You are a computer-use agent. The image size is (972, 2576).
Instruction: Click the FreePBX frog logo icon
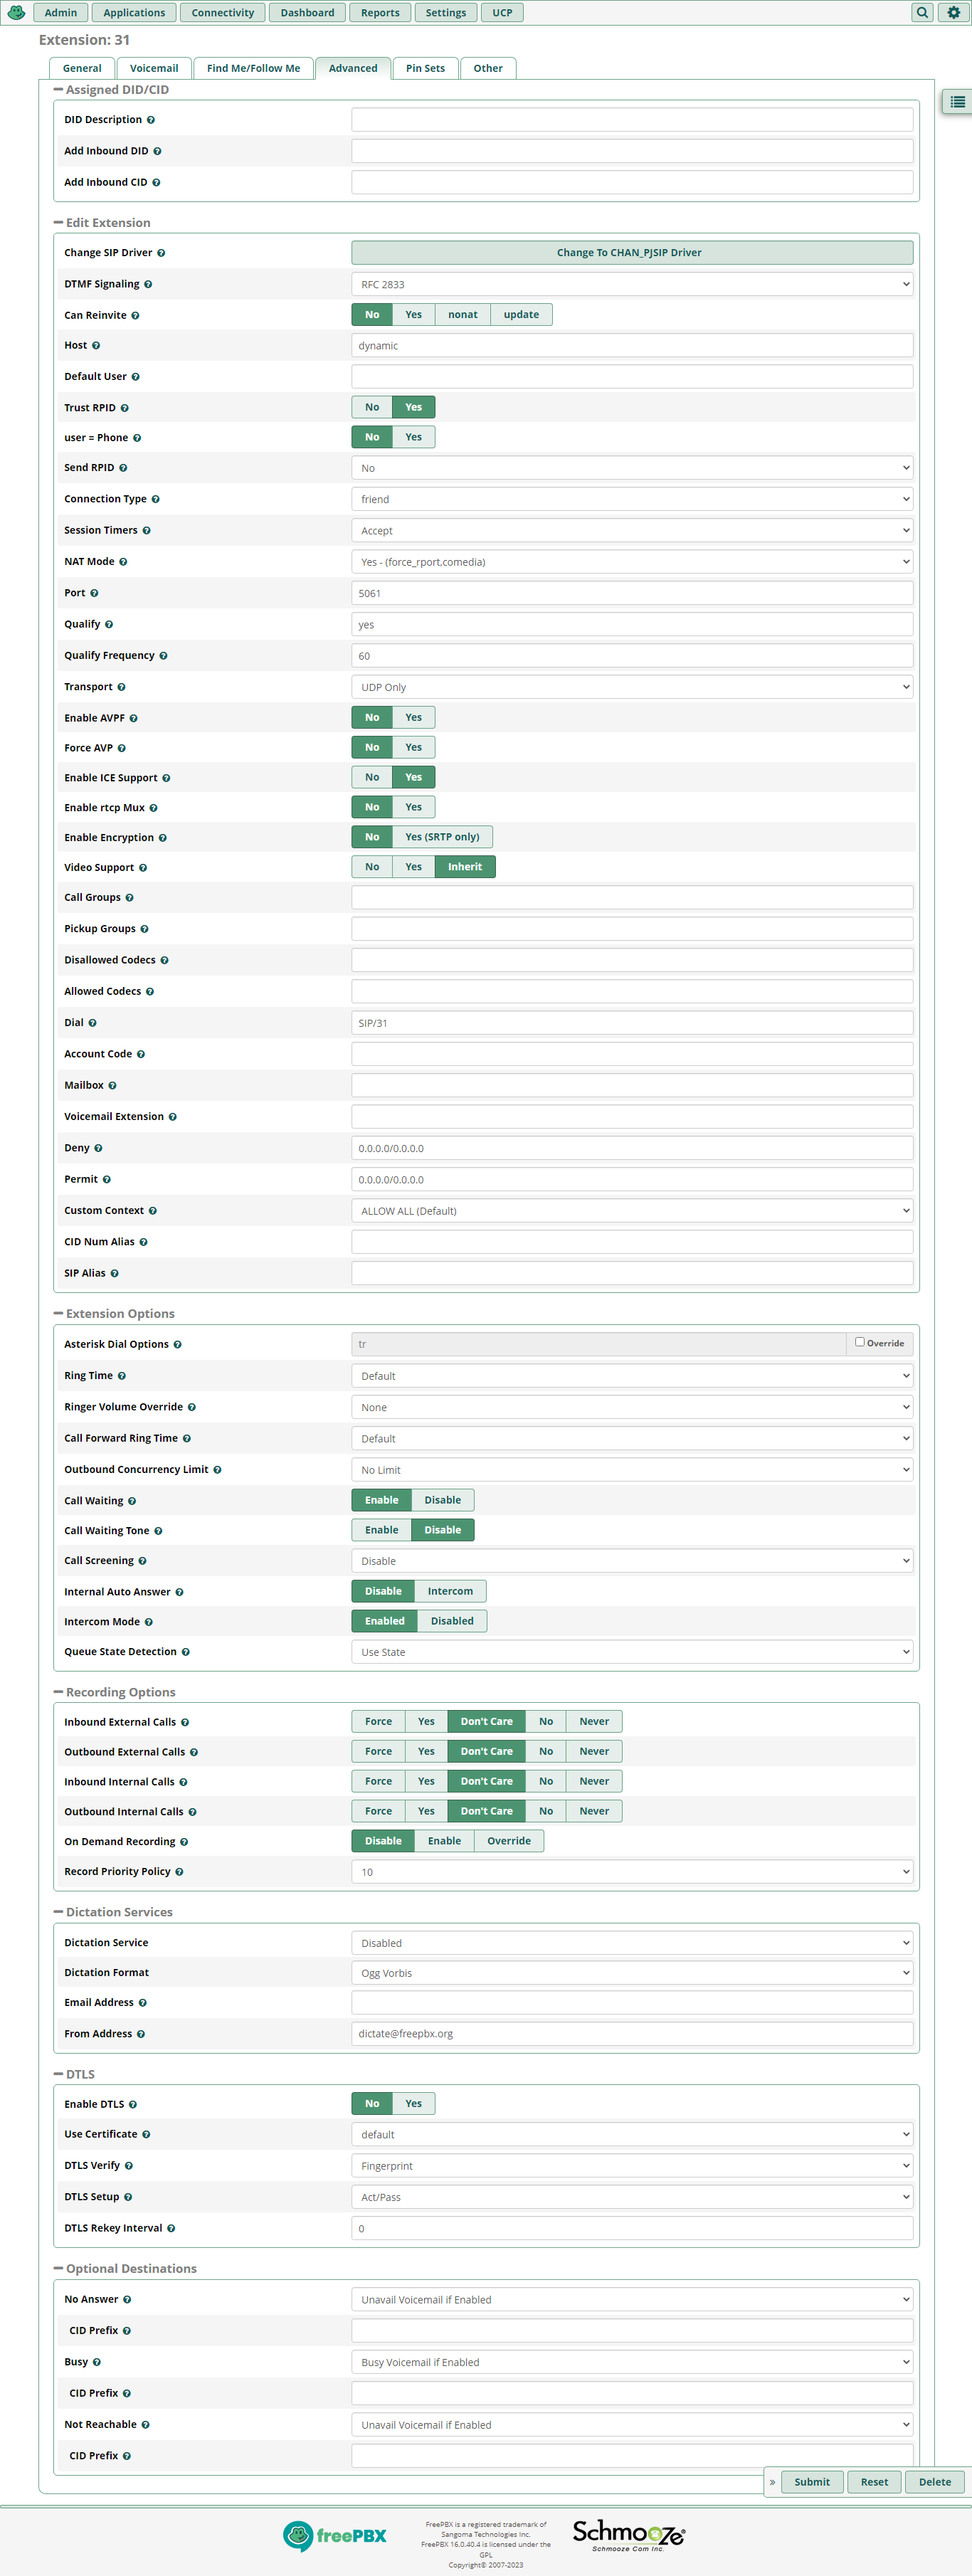(x=16, y=12)
